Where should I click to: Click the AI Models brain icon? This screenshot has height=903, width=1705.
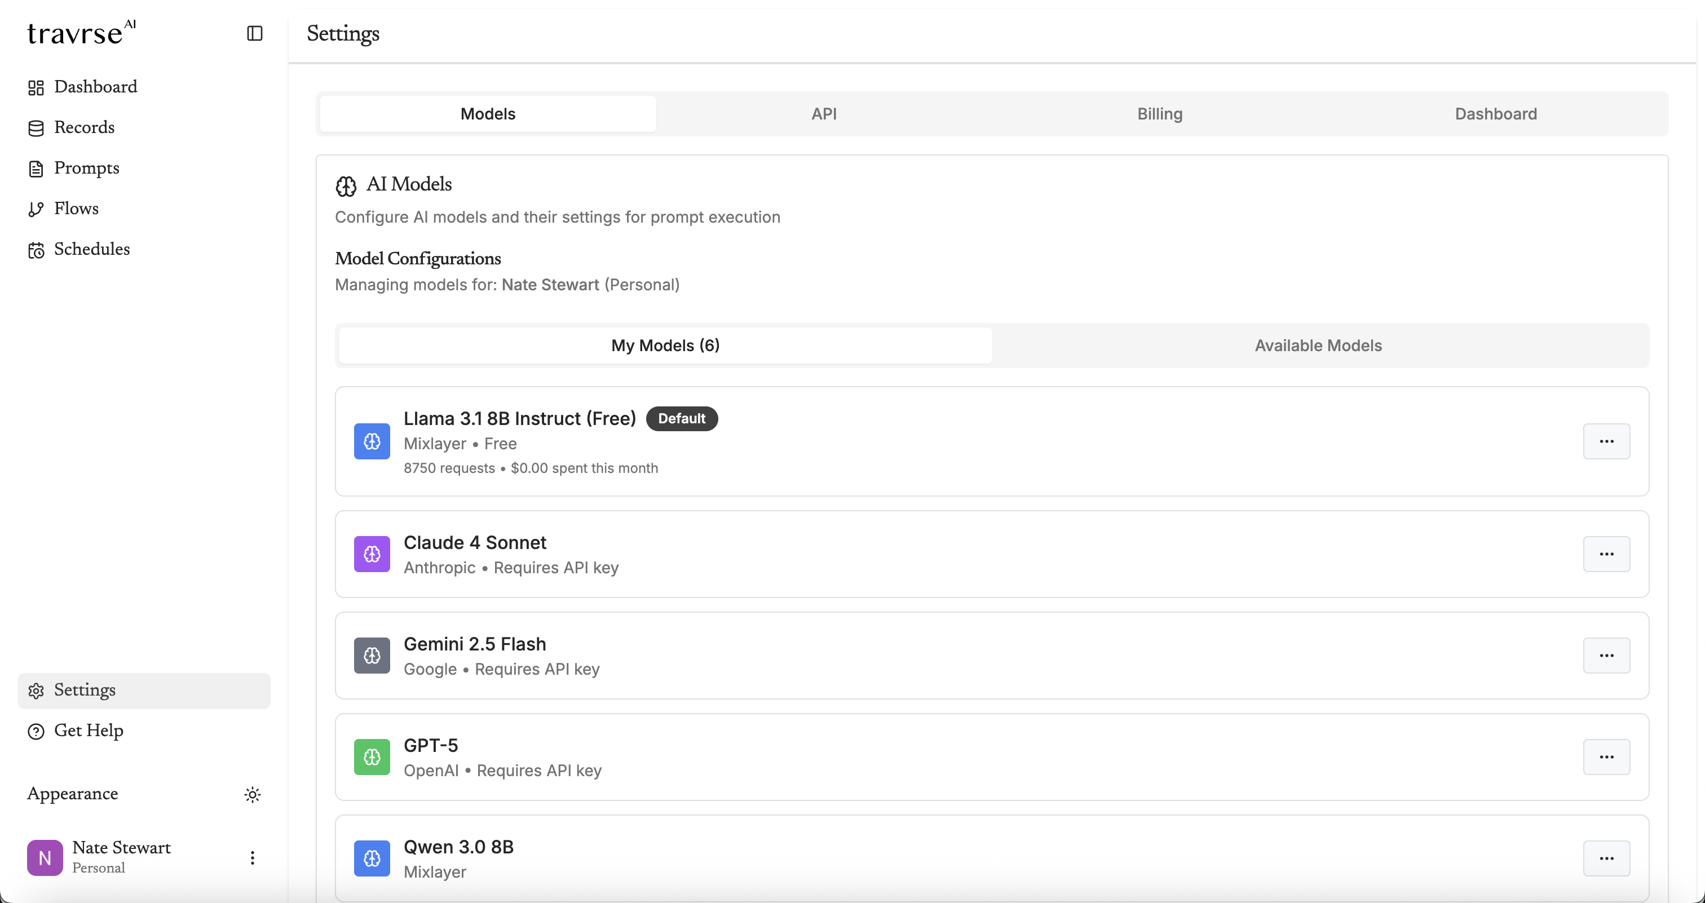(346, 185)
